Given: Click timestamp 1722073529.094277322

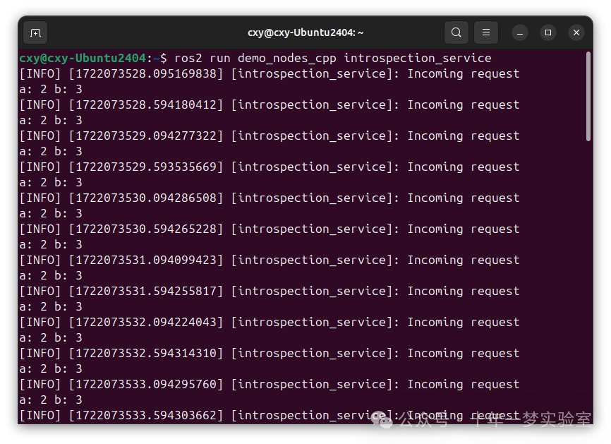Looking at the screenshot, I should (x=146, y=136).
